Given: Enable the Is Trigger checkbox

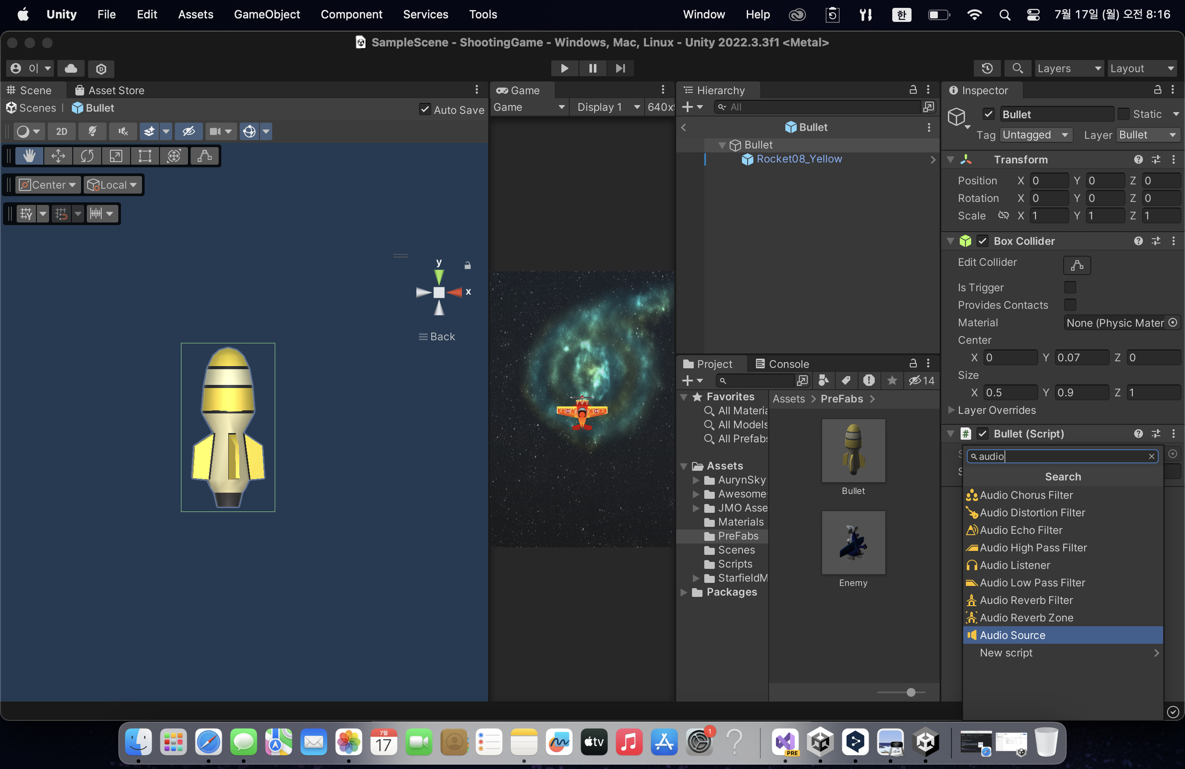Looking at the screenshot, I should pyautogui.click(x=1069, y=288).
